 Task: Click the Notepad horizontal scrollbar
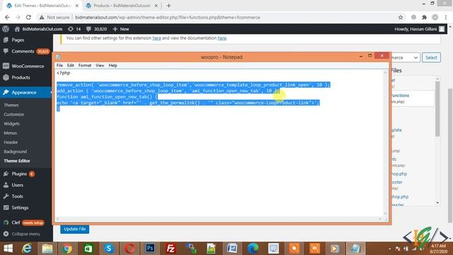219,219
